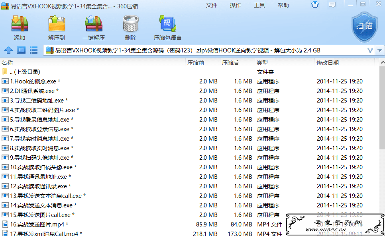Click the 扫描 scan shield button
Image resolution: width=385 pixels, height=236 pixels.
coord(364,27)
